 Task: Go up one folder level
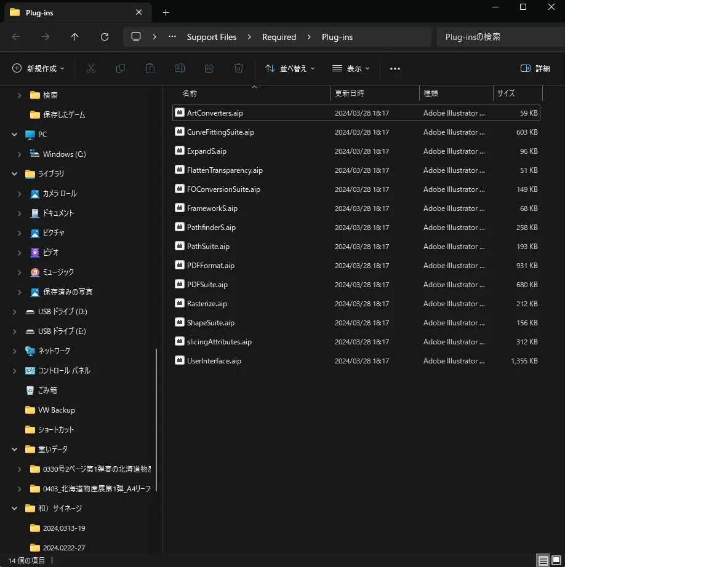click(x=74, y=37)
